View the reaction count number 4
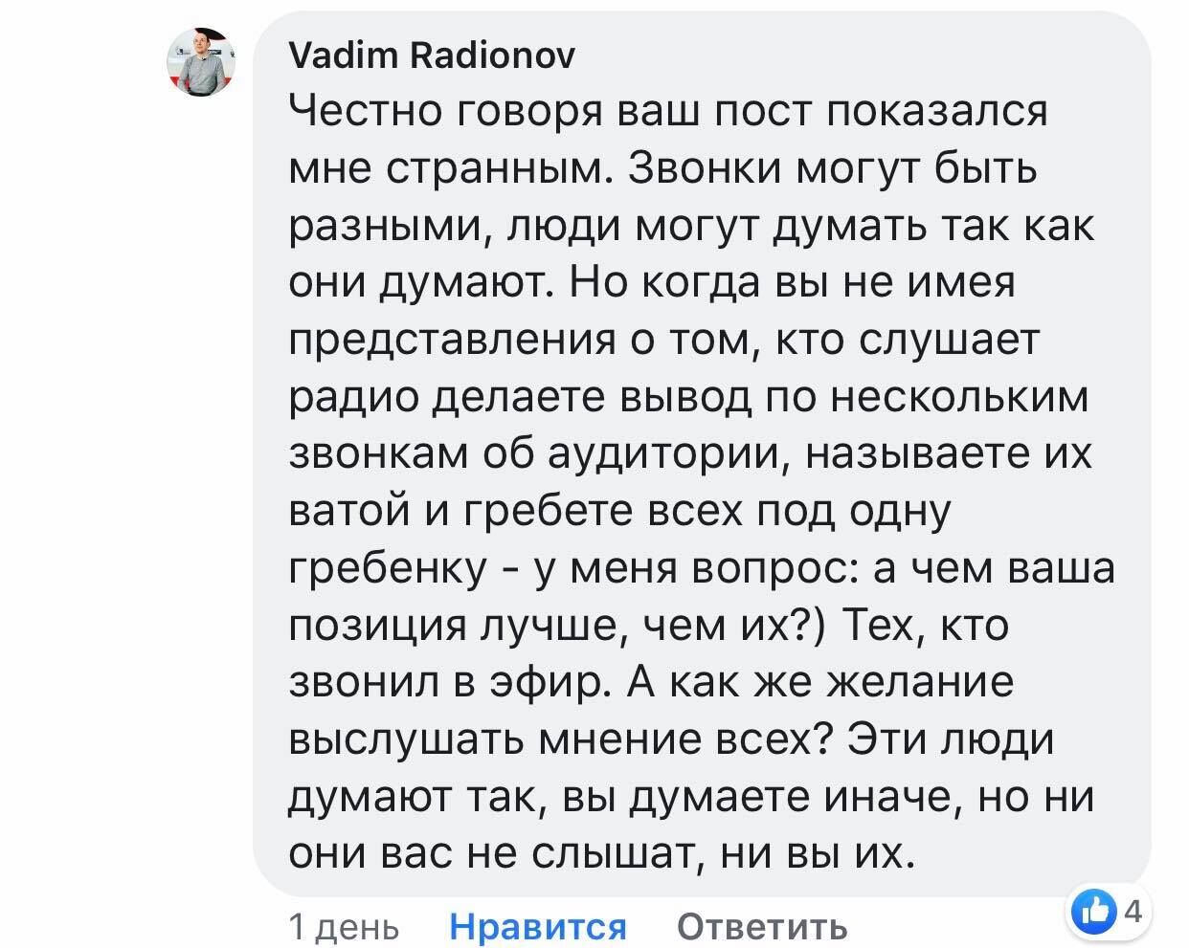This screenshot has width=1189, height=948. 1132,911
